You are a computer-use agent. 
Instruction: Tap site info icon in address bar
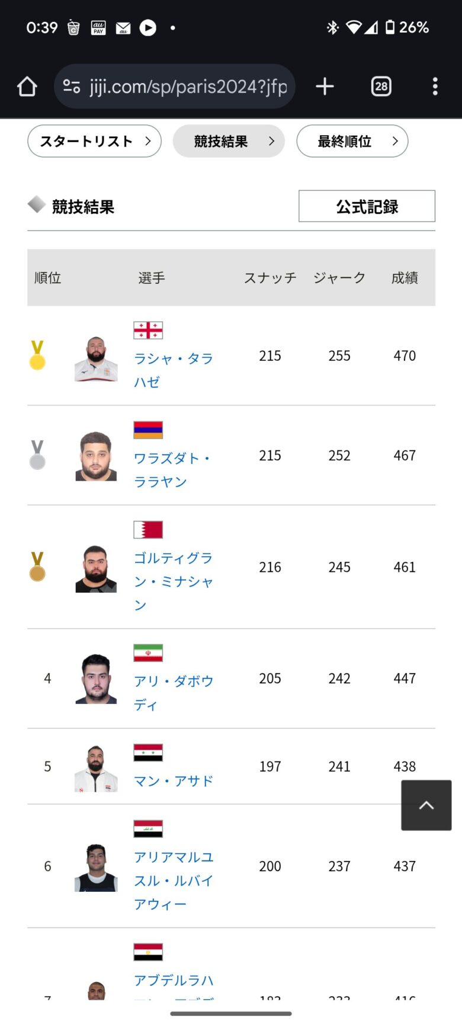tap(72, 87)
